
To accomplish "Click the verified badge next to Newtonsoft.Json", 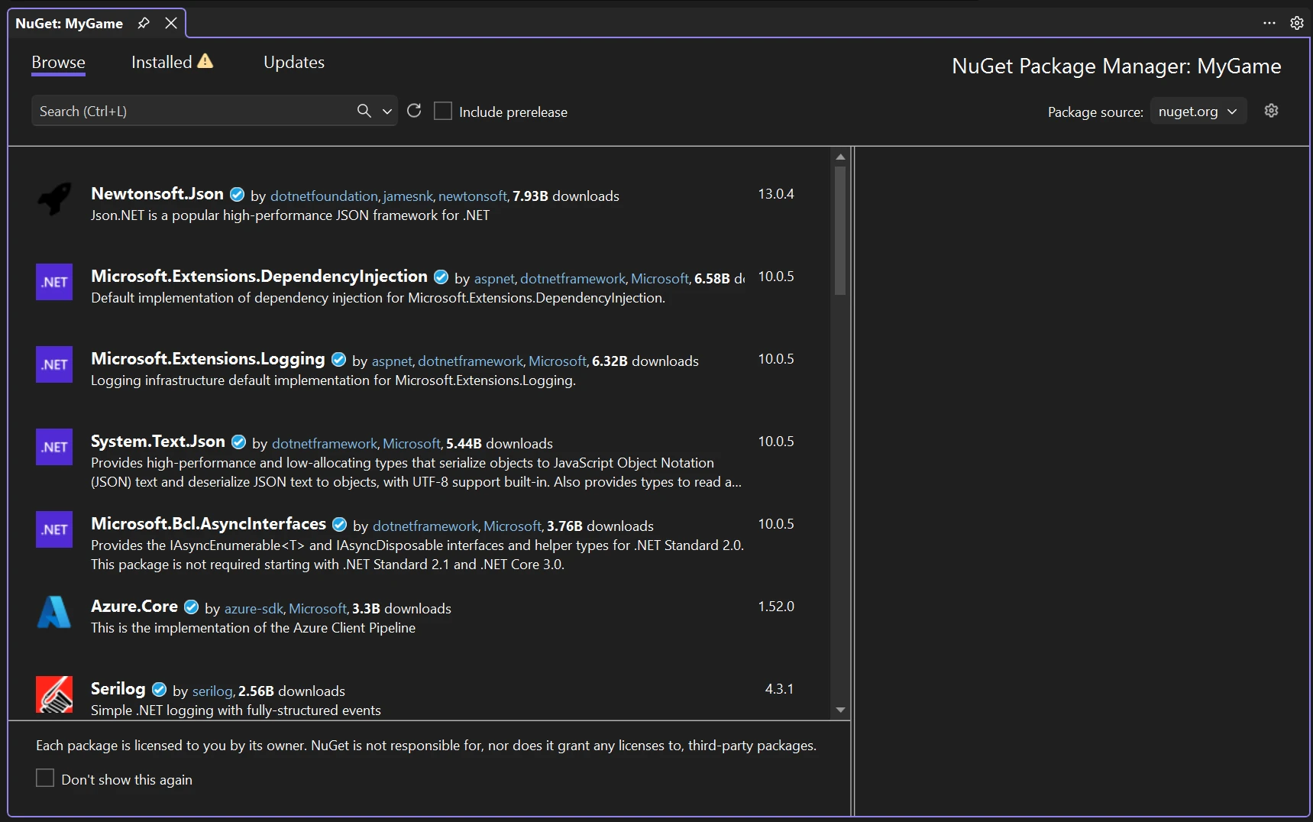I will click(x=238, y=194).
